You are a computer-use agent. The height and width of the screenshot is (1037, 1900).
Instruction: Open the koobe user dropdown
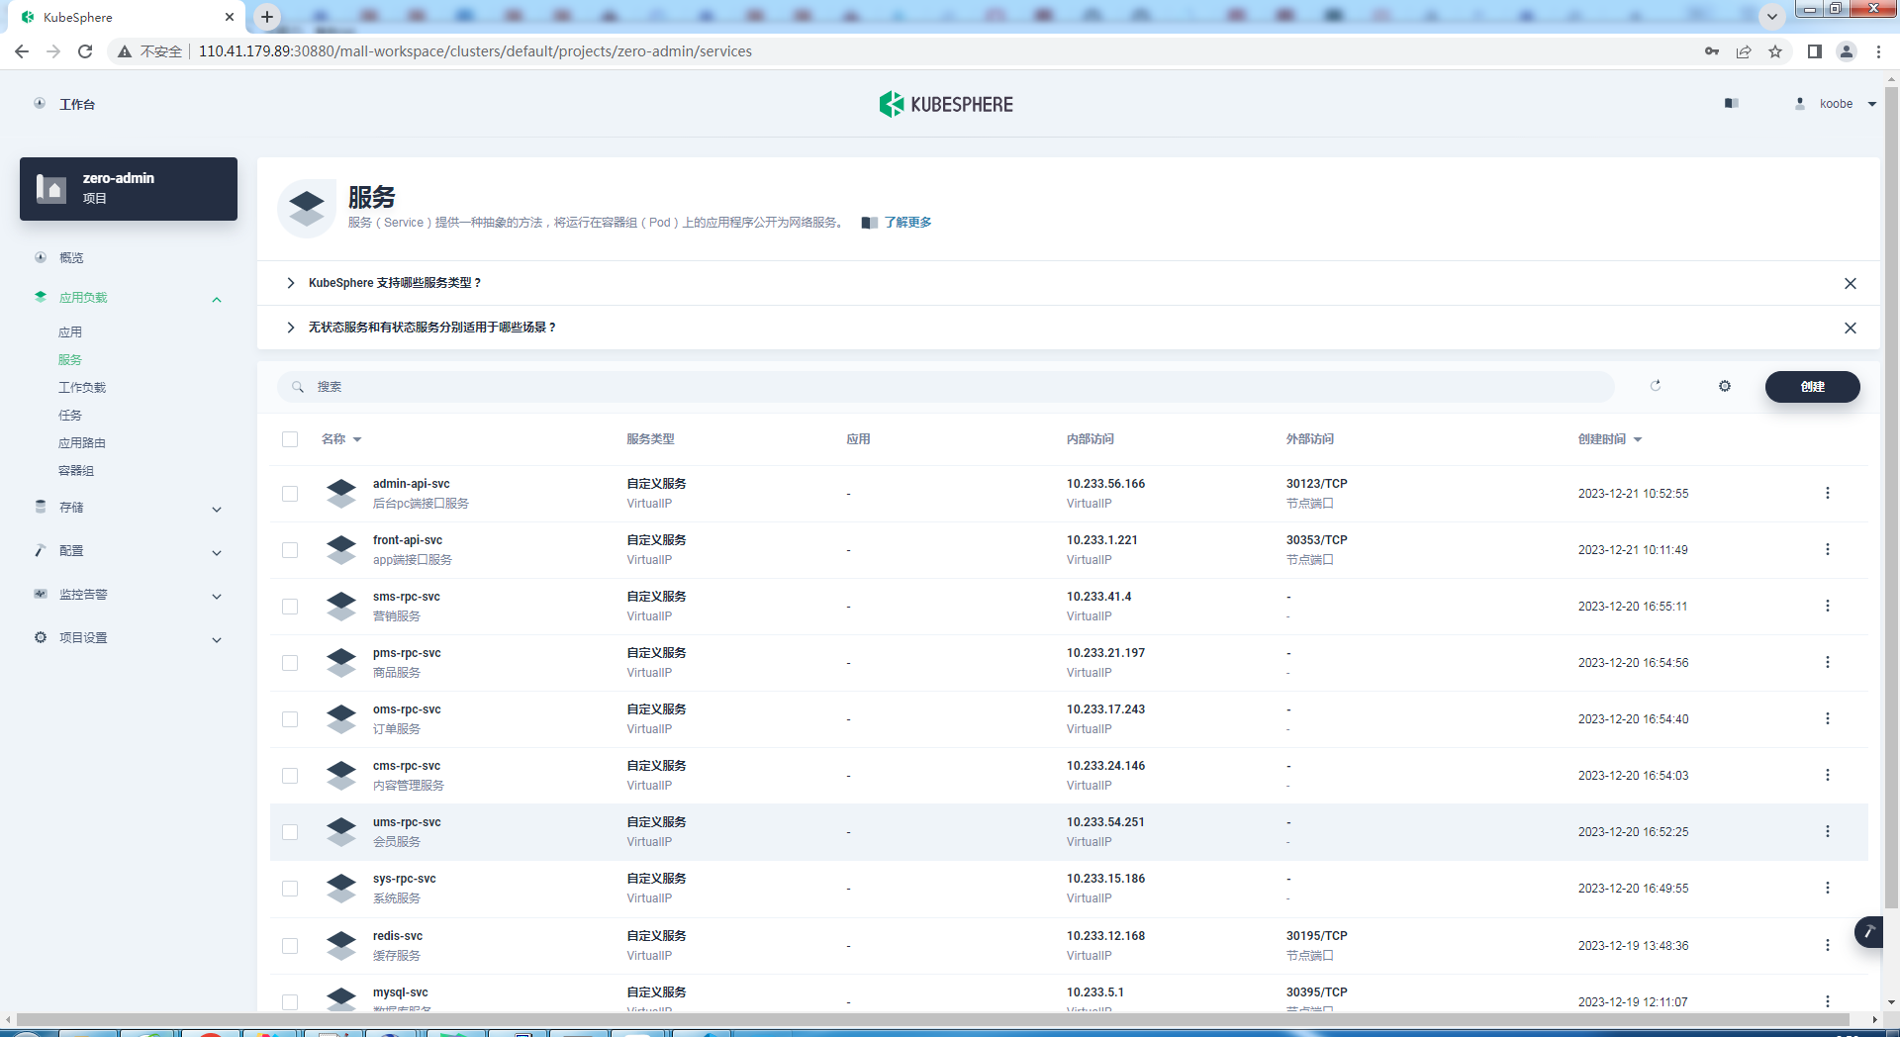tap(1836, 104)
